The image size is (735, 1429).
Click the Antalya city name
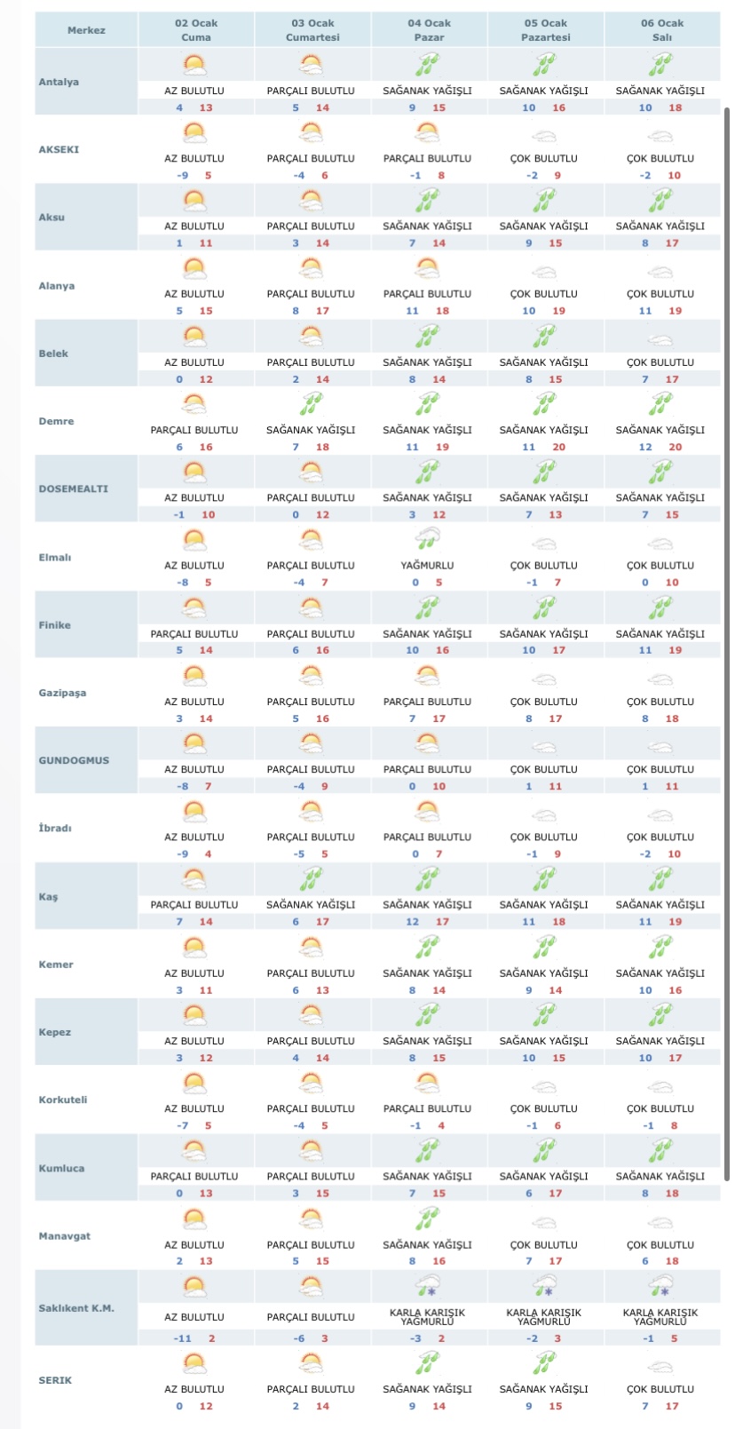[59, 82]
